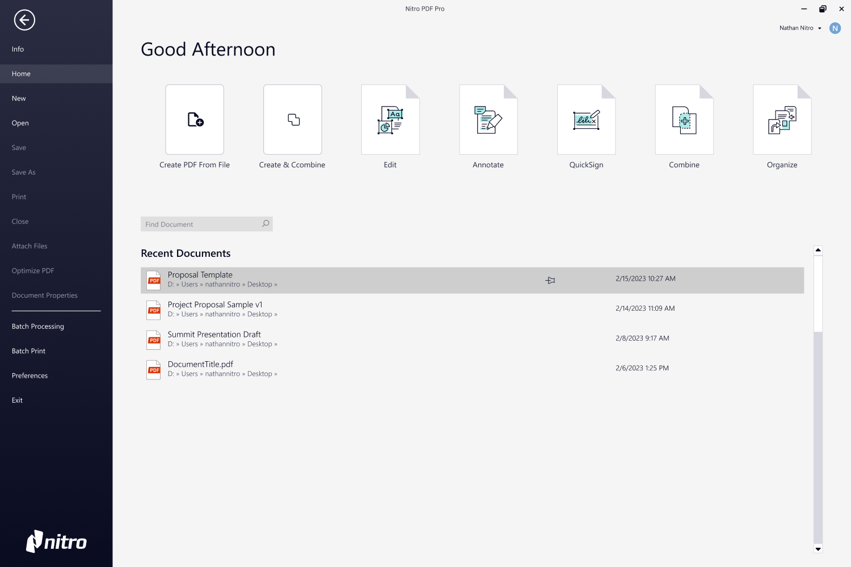Click inside the Find Document search box

click(199, 223)
